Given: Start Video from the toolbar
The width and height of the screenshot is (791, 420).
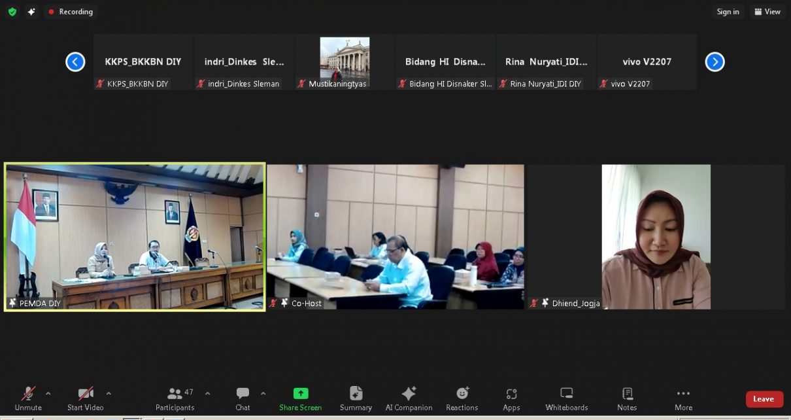Looking at the screenshot, I should click(x=86, y=398).
